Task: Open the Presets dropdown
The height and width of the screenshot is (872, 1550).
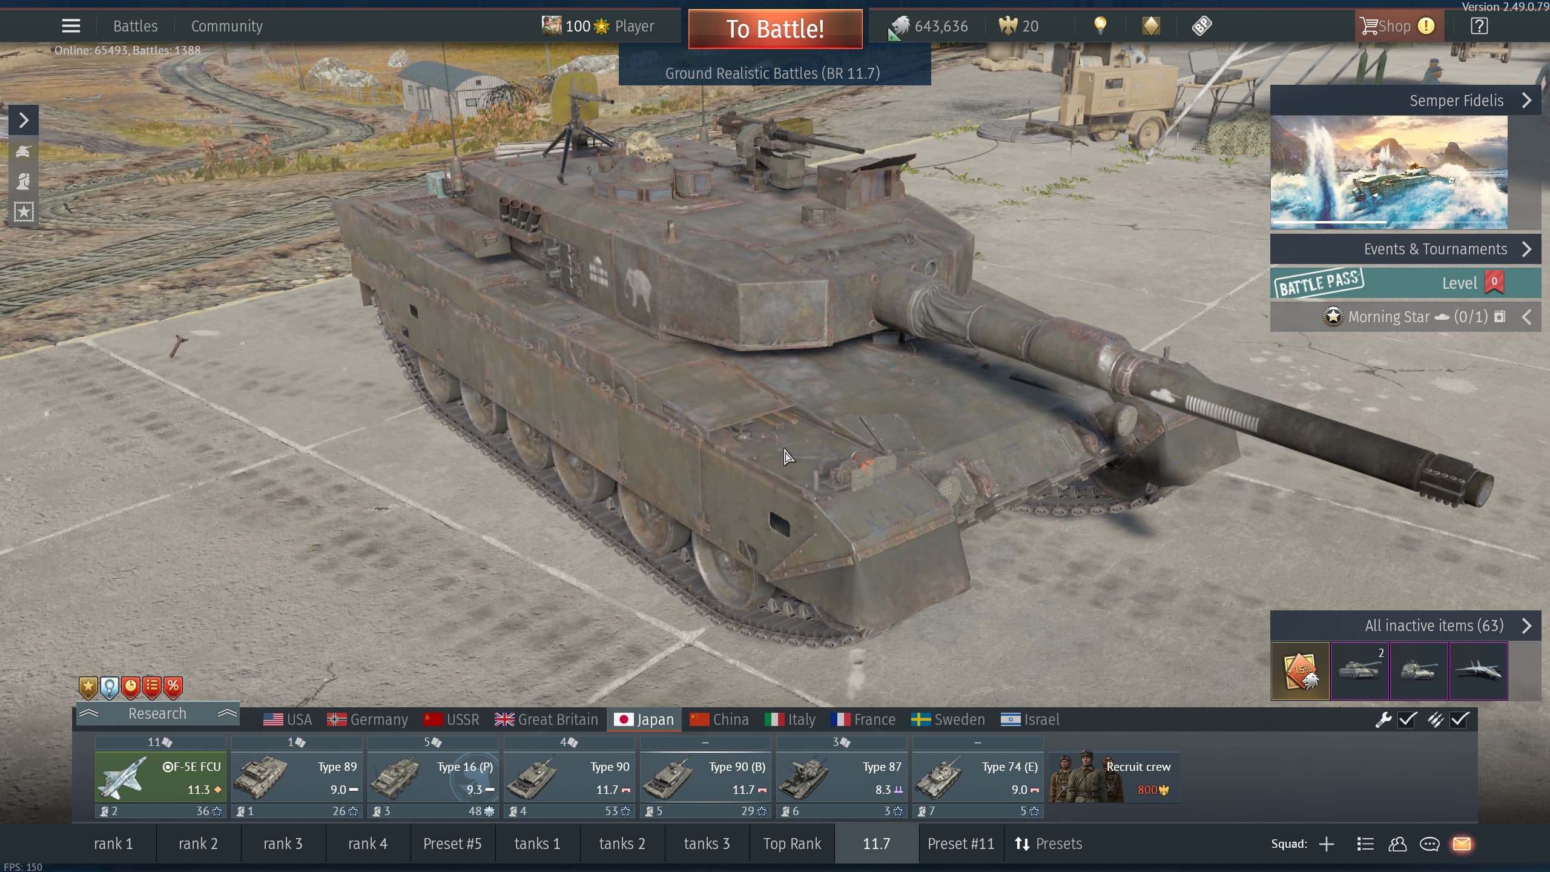Action: click(1049, 844)
